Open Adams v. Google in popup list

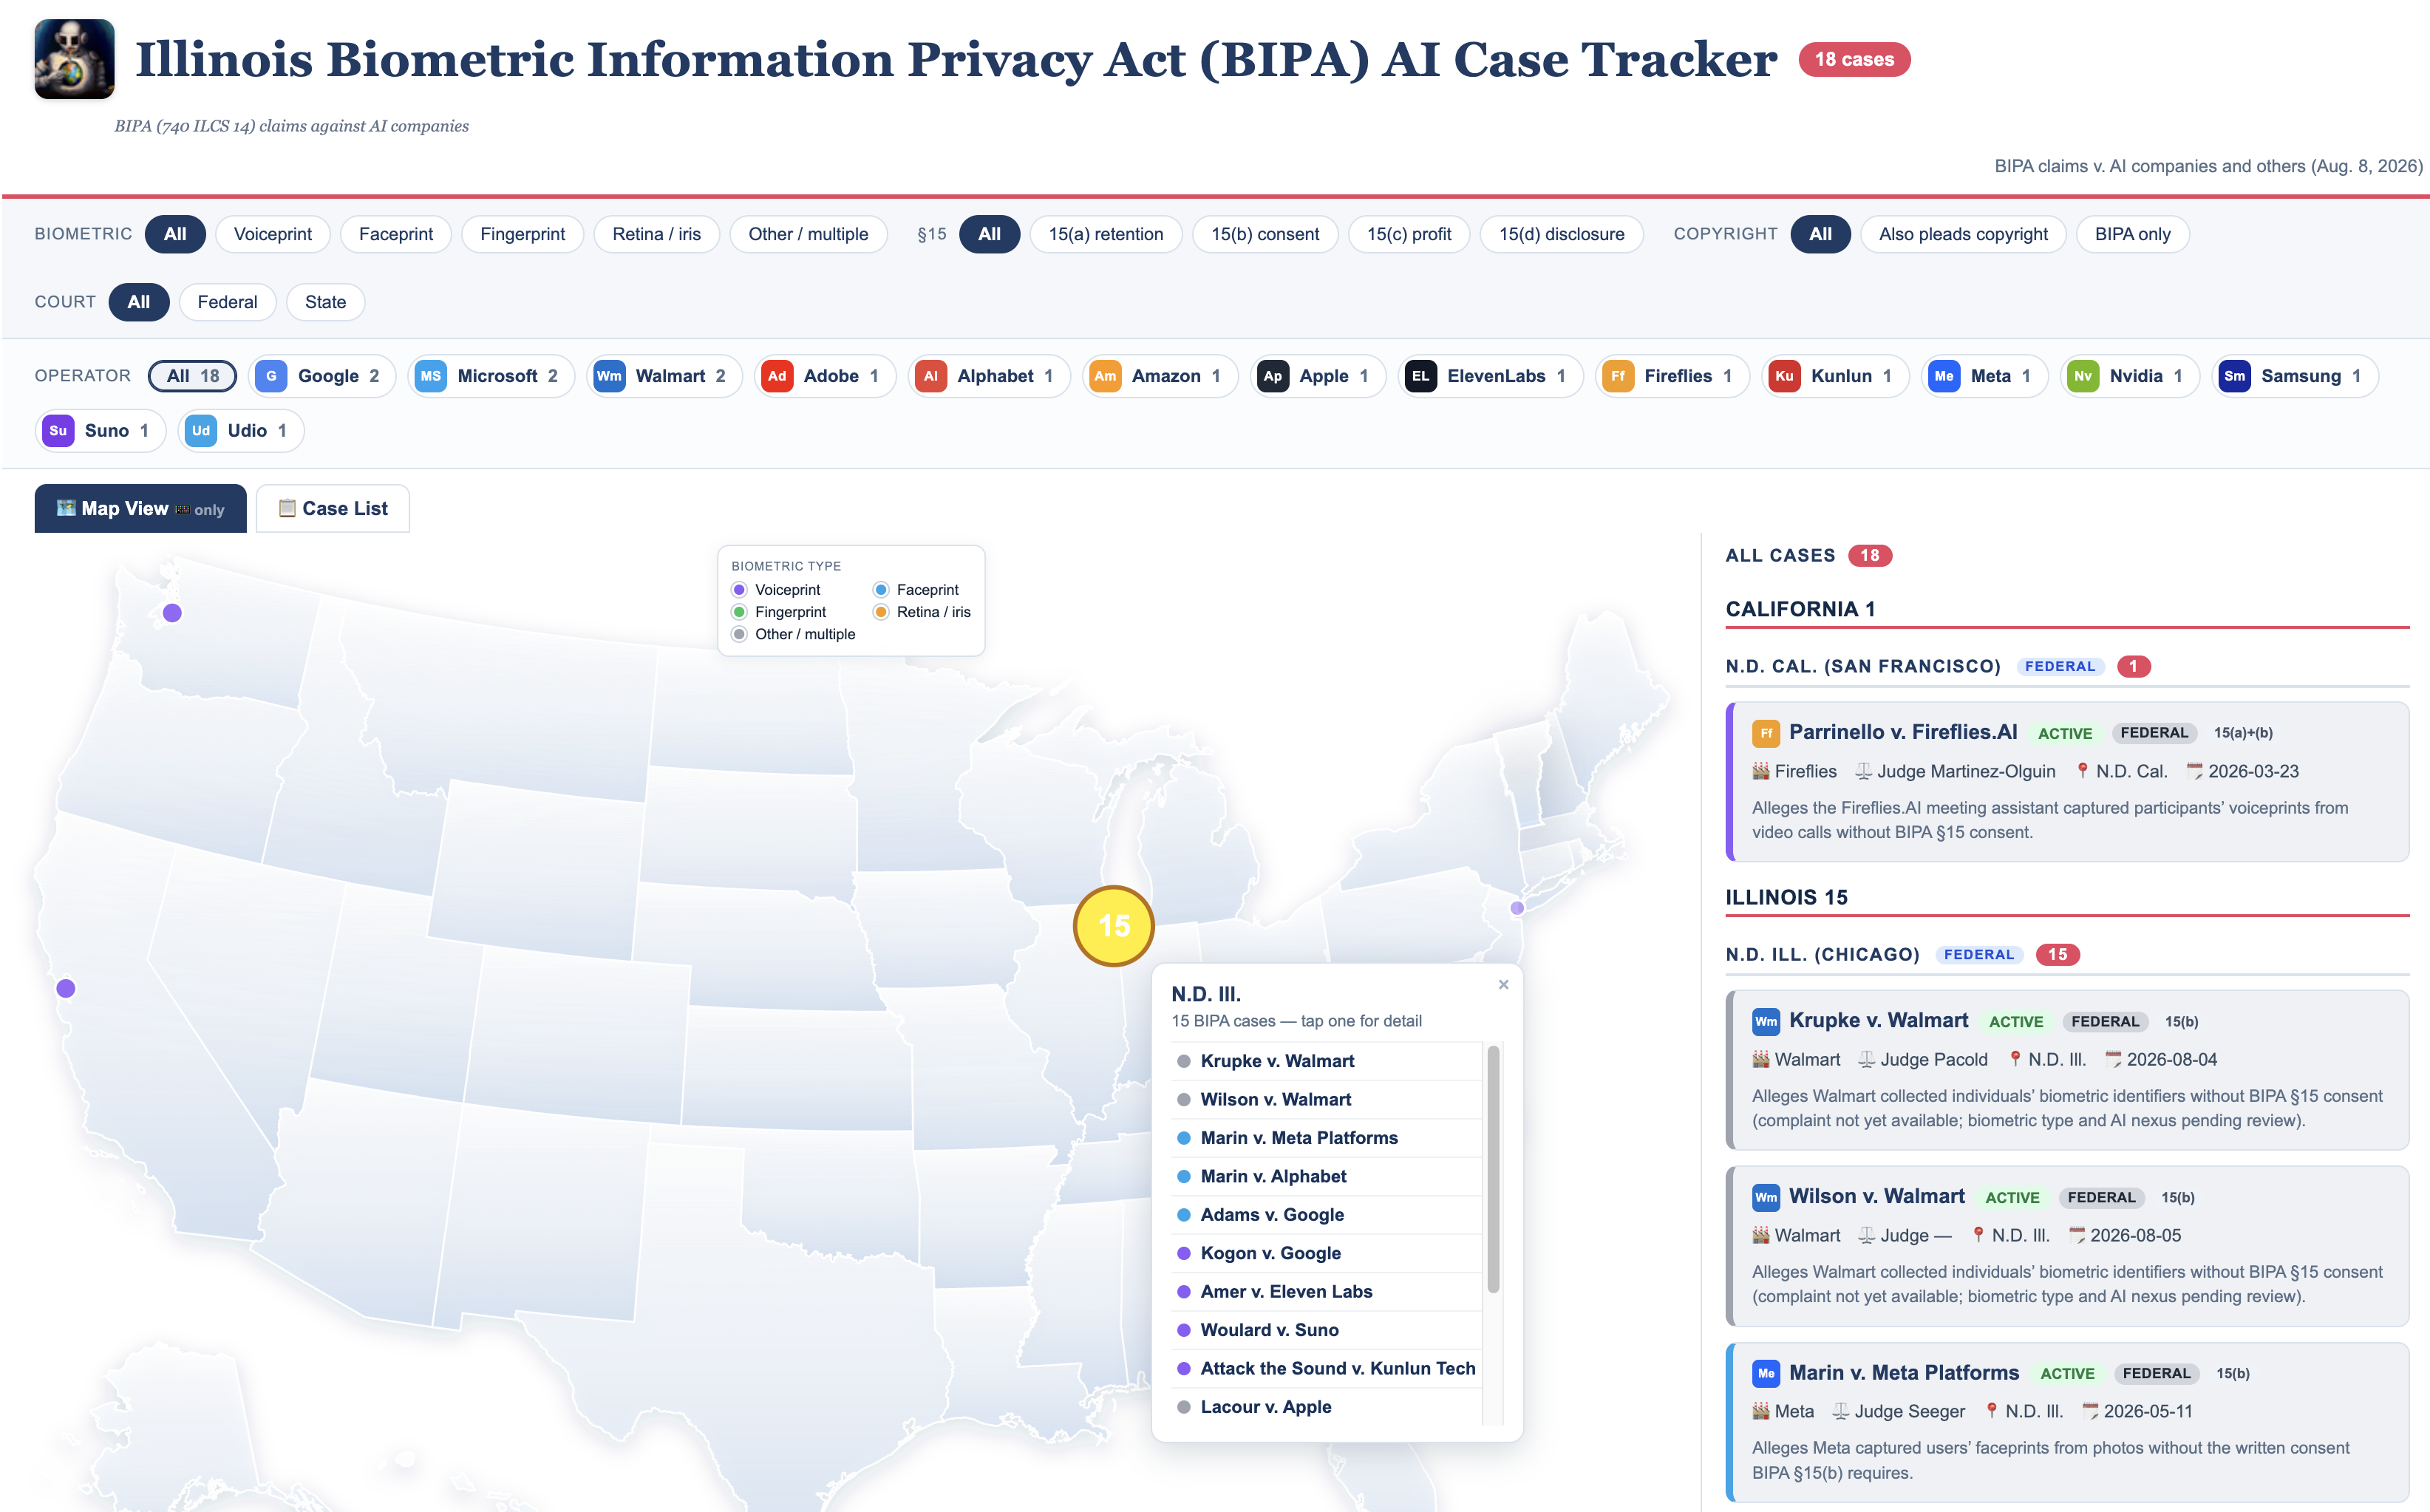(1326, 1215)
